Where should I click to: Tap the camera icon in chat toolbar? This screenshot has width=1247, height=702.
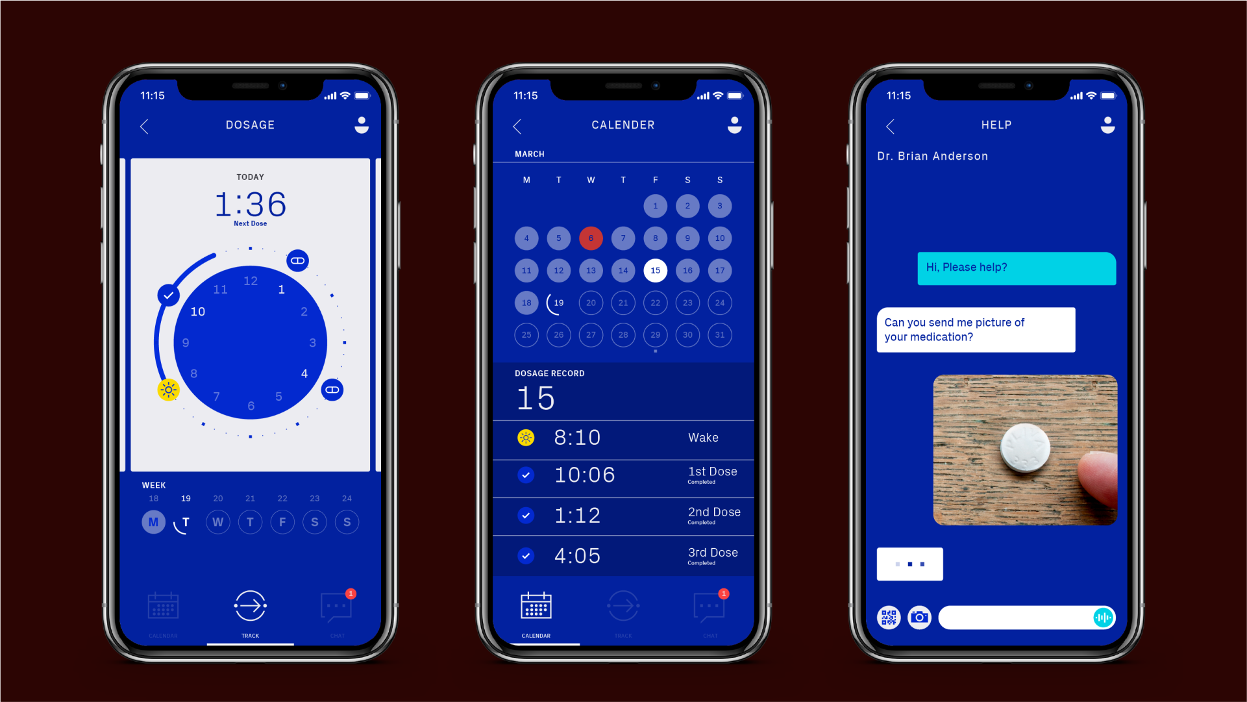tap(919, 617)
